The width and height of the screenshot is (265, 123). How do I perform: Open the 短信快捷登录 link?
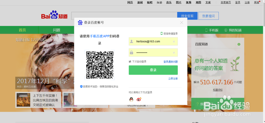[169, 34]
